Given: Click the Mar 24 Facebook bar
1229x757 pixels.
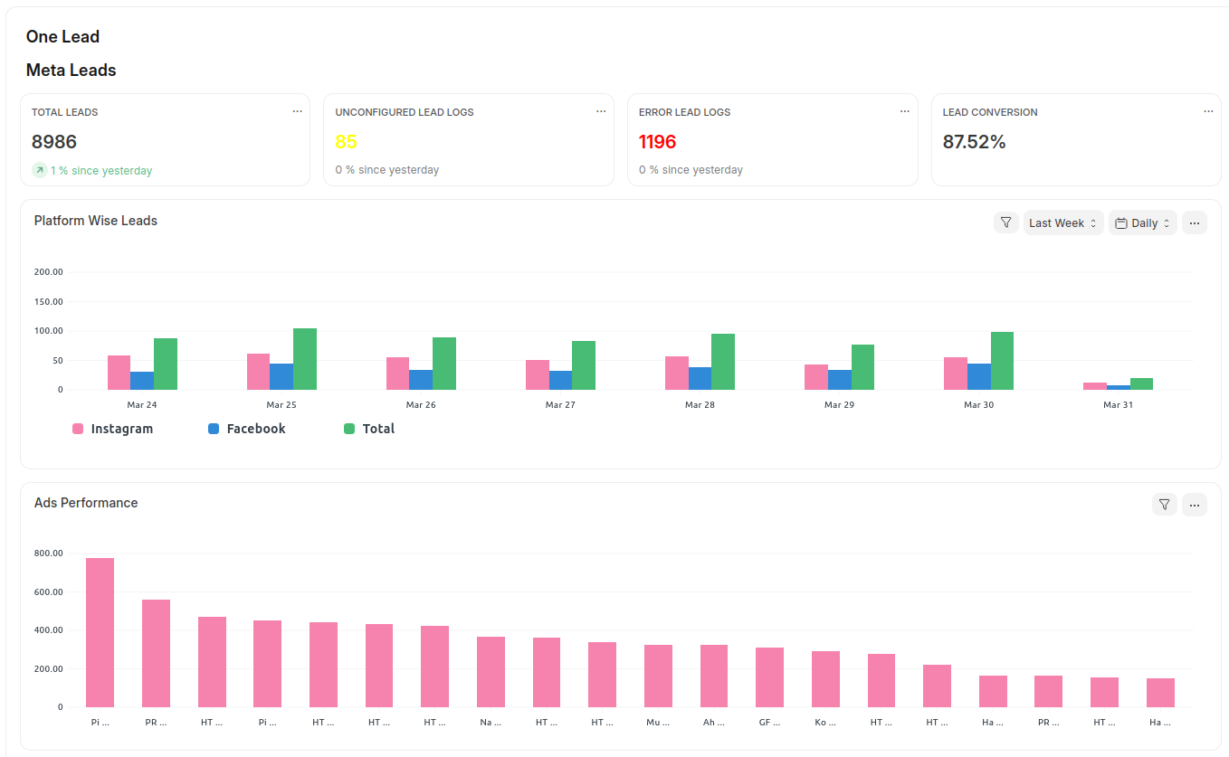Looking at the screenshot, I should (x=142, y=381).
